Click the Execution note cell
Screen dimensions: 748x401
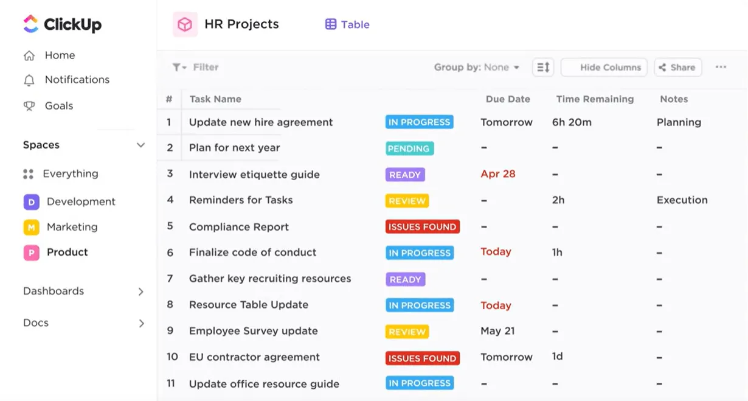tap(682, 200)
